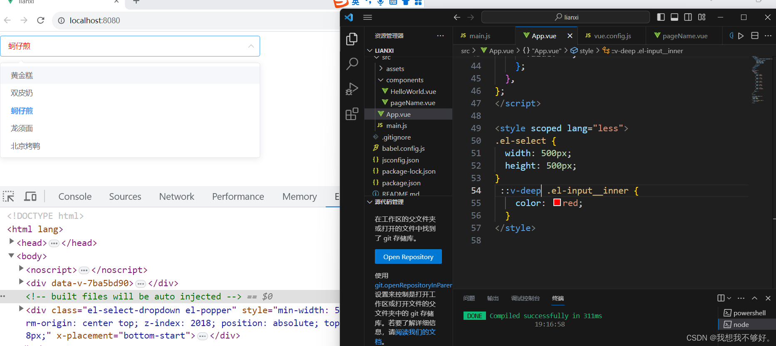Open the VS Code hamburger menu
The image size is (776, 346).
tap(367, 17)
